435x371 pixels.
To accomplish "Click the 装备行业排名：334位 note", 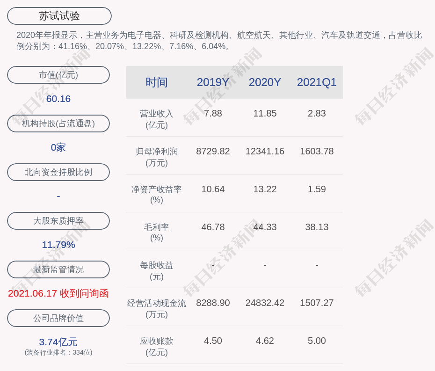I will click(58, 352).
